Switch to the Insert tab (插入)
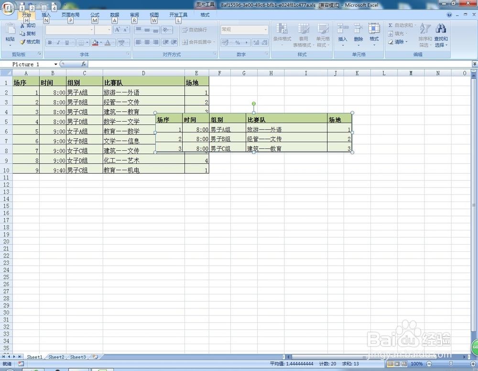The height and width of the screenshot is (371, 478). click(x=46, y=15)
